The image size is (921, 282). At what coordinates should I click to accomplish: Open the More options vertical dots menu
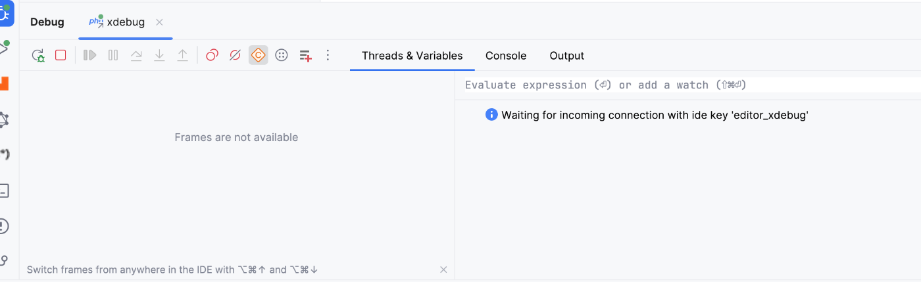pos(328,56)
